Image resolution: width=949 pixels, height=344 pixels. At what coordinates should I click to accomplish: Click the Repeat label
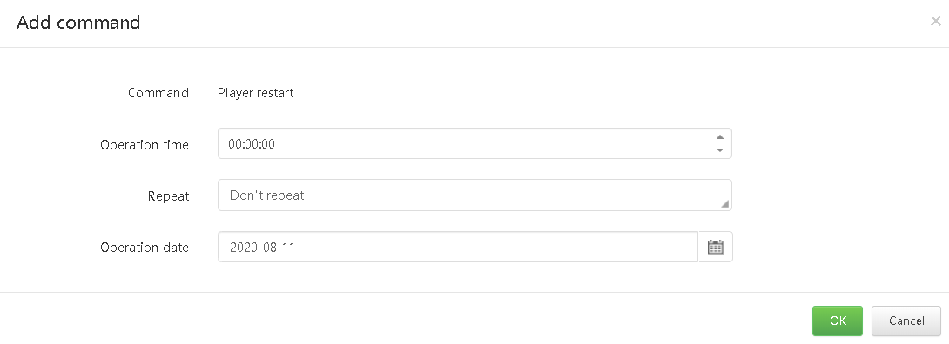point(168,196)
